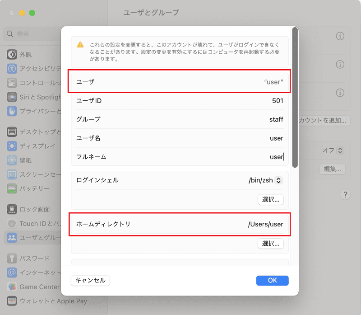This screenshot has width=361, height=315.
Task: Click 選択... button under ホームディレクトリ
Action: coord(270,244)
